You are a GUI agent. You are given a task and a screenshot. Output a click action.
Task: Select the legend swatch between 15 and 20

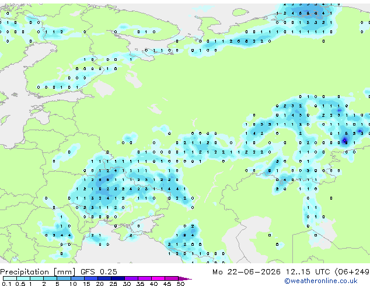pyautogui.click(x=91, y=278)
